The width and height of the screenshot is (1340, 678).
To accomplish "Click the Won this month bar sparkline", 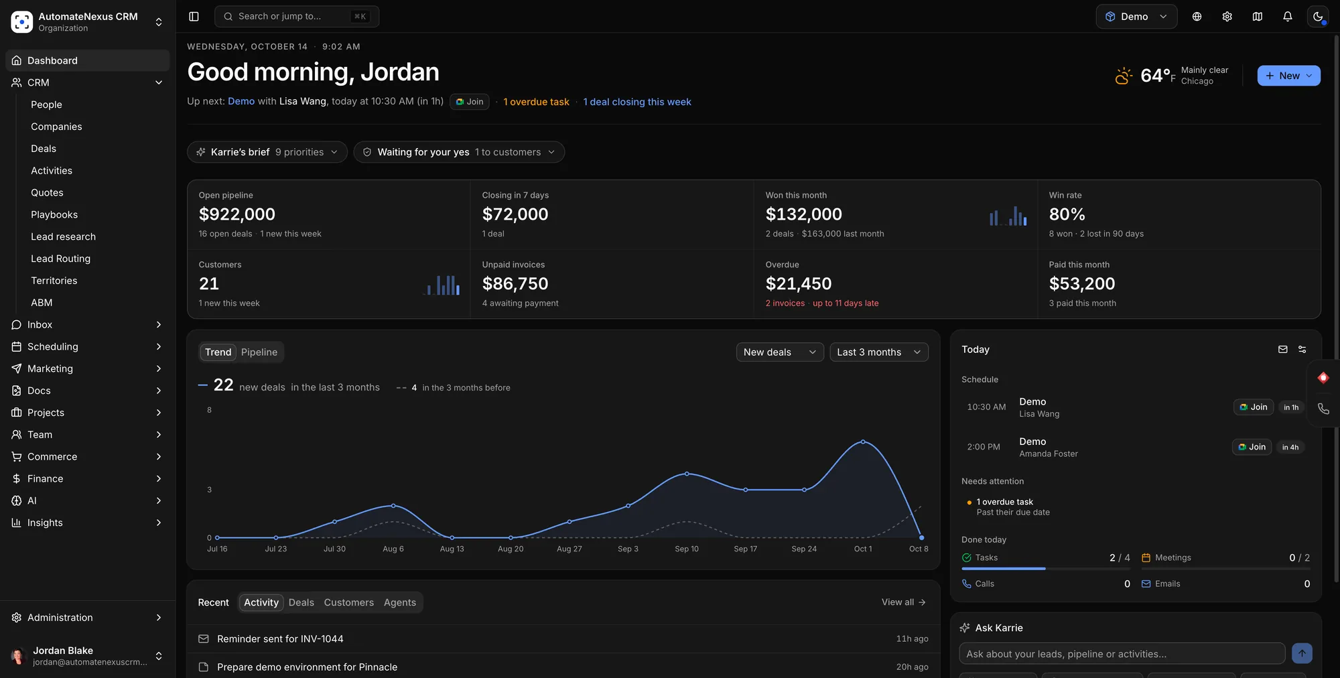I will click(1008, 216).
